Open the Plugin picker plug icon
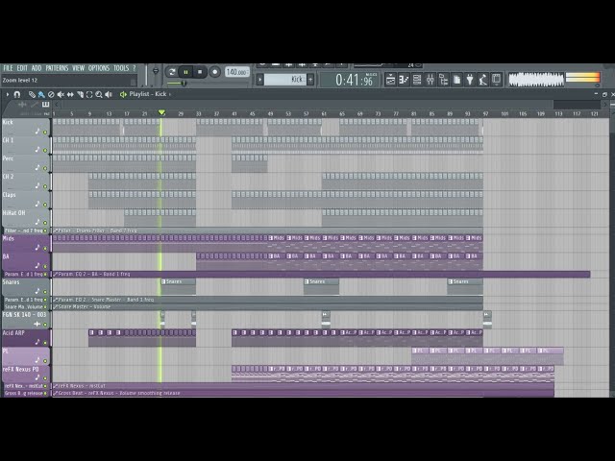Image resolution: width=615 pixels, height=461 pixels. [470, 80]
